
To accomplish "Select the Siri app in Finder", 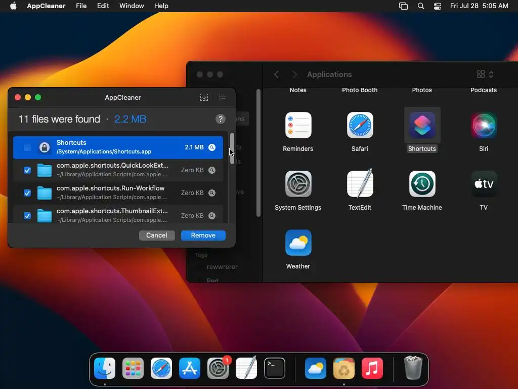I will pyautogui.click(x=484, y=126).
